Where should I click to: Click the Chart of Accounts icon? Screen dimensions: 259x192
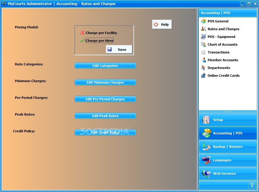pos(203,44)
